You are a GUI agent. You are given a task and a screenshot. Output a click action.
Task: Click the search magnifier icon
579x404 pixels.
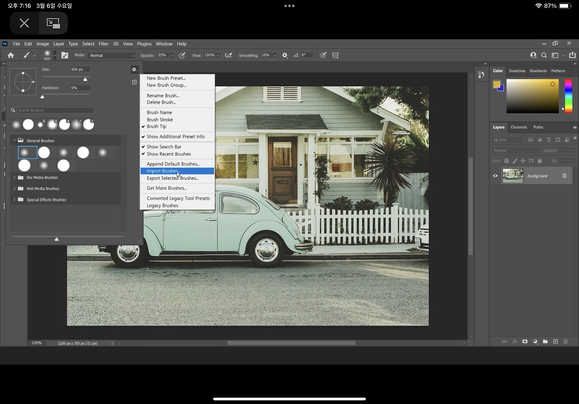click(544, 55)
